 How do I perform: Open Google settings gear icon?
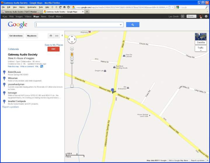click(206, 16)
